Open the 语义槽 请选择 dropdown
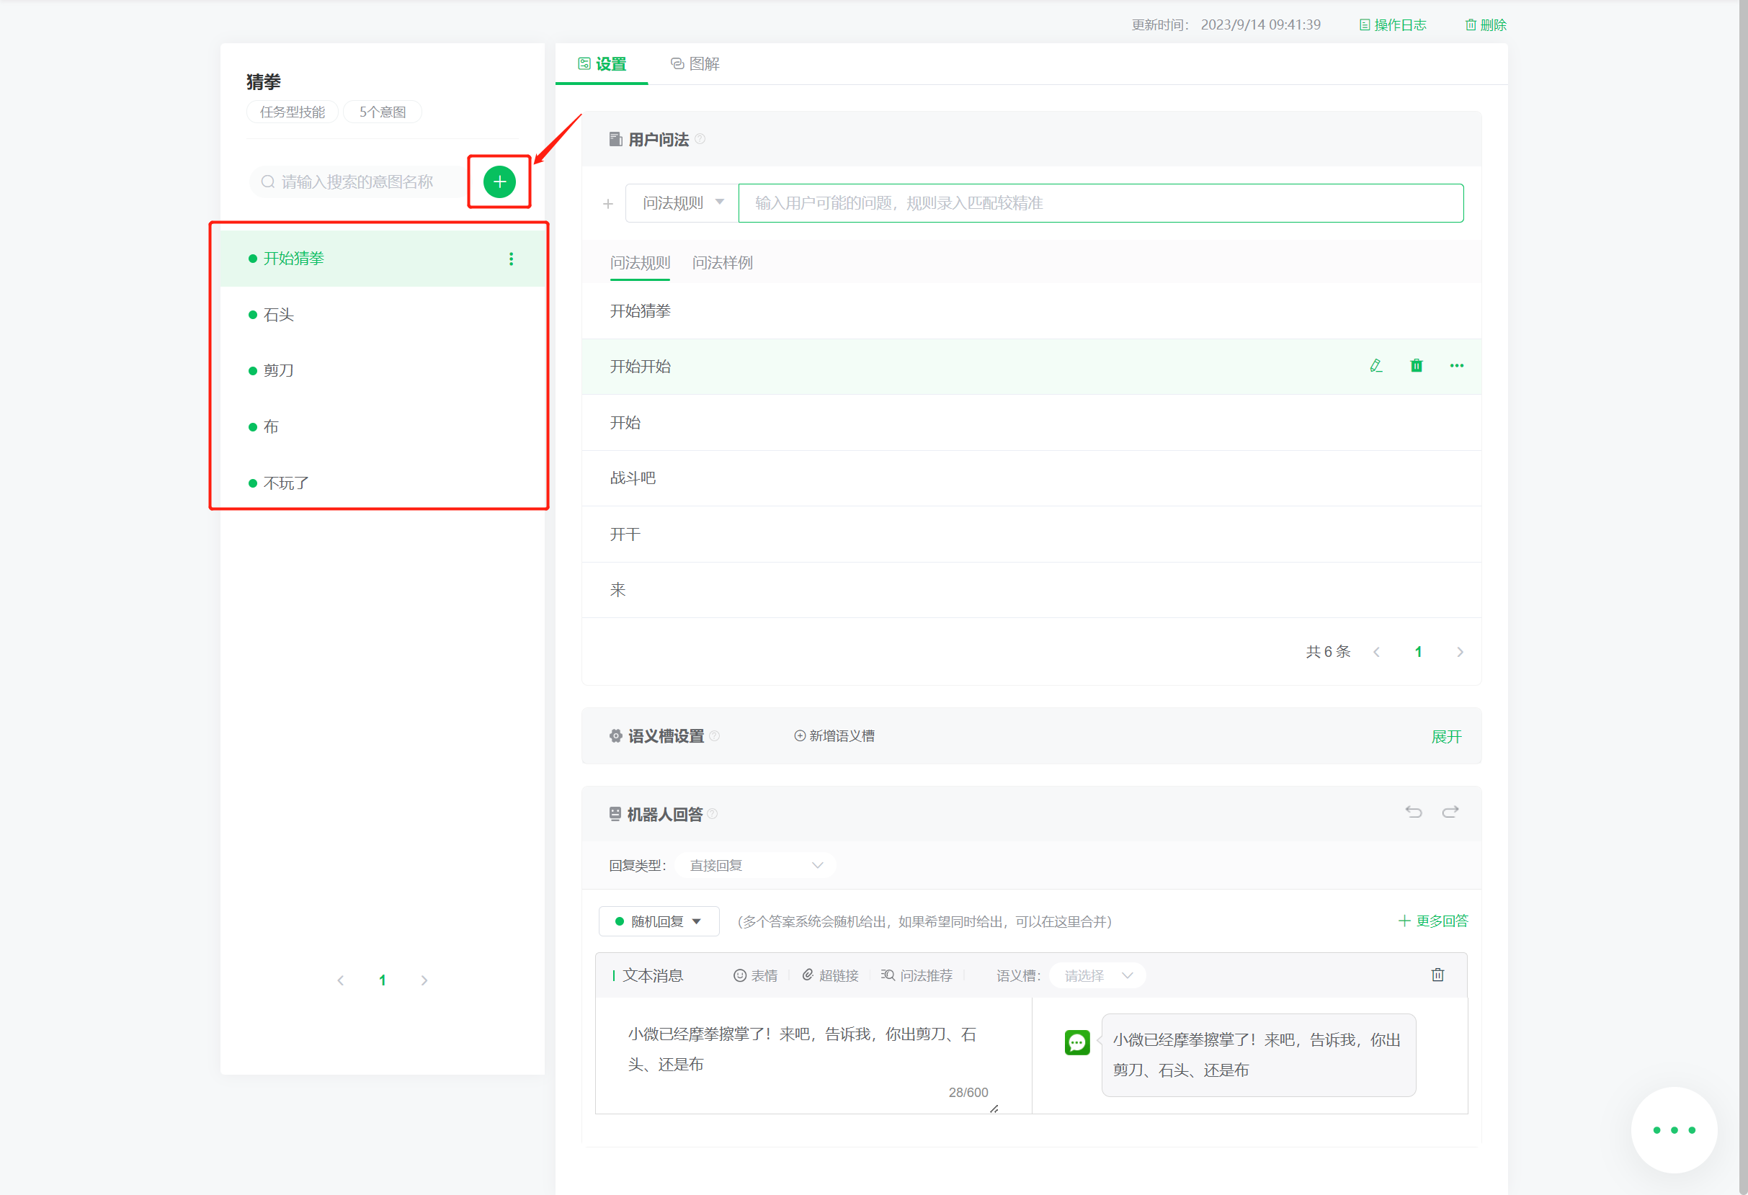This screenshot has height=1195, width=1748. coord(1097,976)
